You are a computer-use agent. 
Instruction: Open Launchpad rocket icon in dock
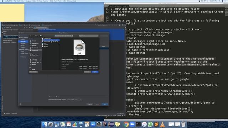51,124
